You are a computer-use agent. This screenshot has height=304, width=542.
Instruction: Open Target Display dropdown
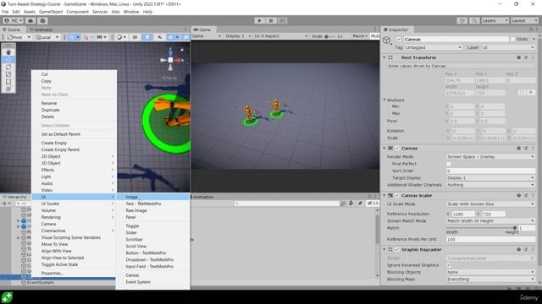tap(490, 178)
